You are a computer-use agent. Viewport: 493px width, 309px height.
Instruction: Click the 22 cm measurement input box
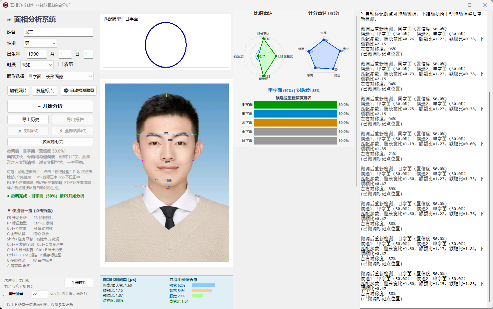tap(39, 294)
